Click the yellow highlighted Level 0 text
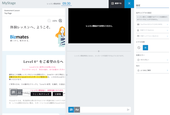Image resolution: width=170 pixels, height=115 pixels. pos(28,77)
